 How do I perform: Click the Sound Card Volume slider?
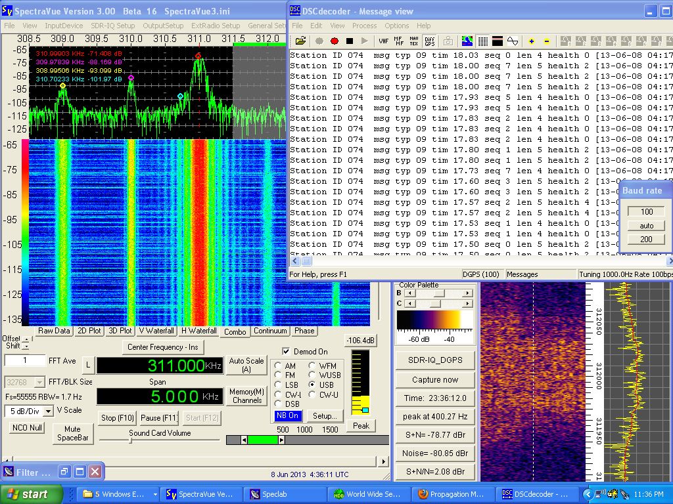[x=131, y=440]
